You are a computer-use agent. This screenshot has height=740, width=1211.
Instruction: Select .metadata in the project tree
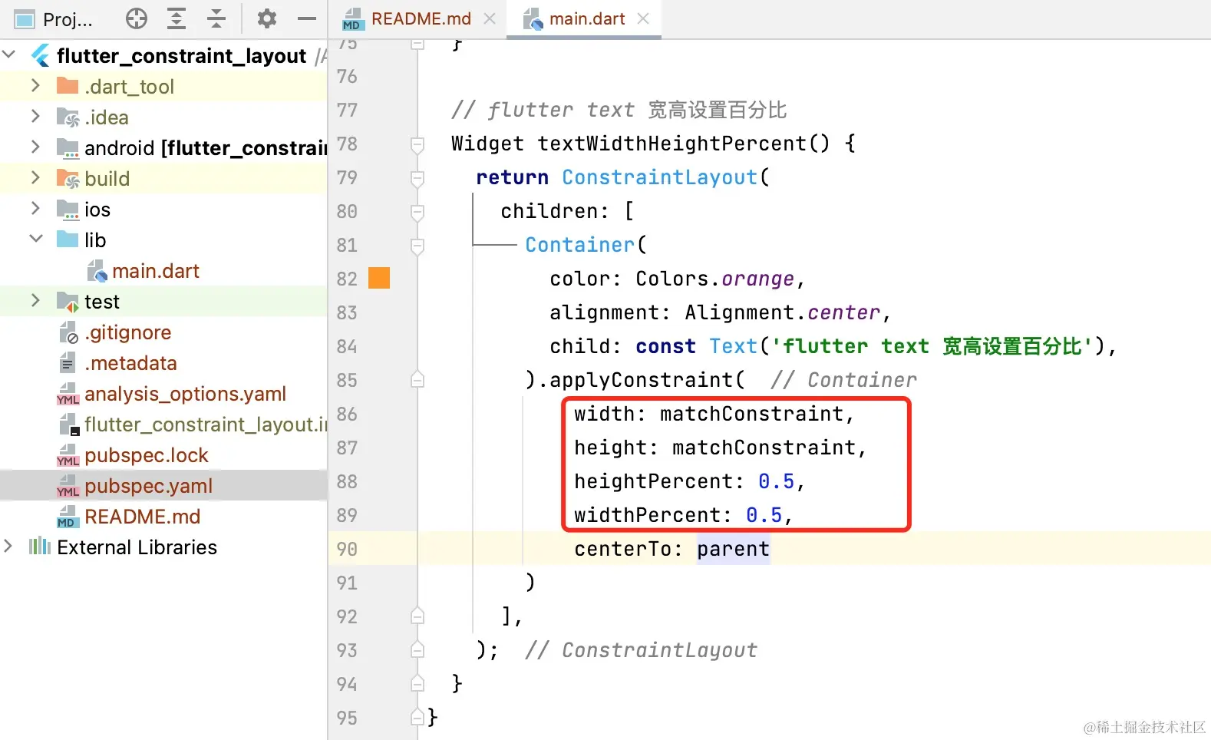pyautogui.click(x=130, y=363)
